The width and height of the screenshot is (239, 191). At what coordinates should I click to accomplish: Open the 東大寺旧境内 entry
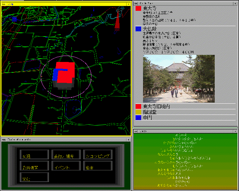tap(156, 106)
